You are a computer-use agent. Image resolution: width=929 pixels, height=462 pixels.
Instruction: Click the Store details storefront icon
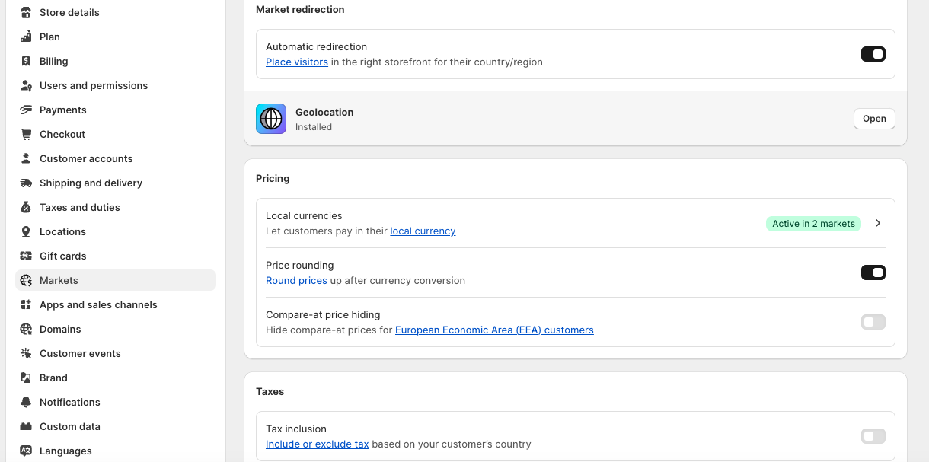(26, 12)
